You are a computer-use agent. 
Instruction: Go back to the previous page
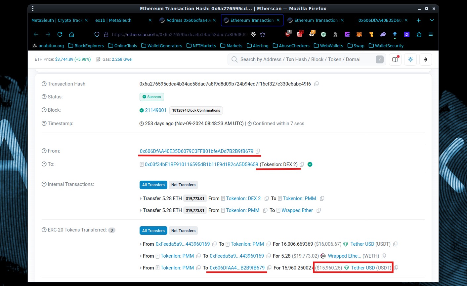point(36,34)
